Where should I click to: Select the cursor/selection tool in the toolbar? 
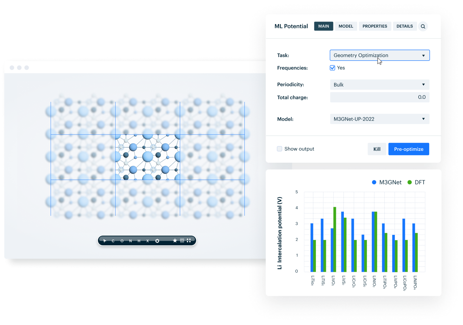coord(105,241)
